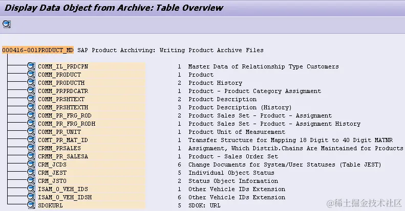Viewport: 405px width, 211px height.
Task: Click description 'Product - Sales Order Set'
Action: [233, 156]
